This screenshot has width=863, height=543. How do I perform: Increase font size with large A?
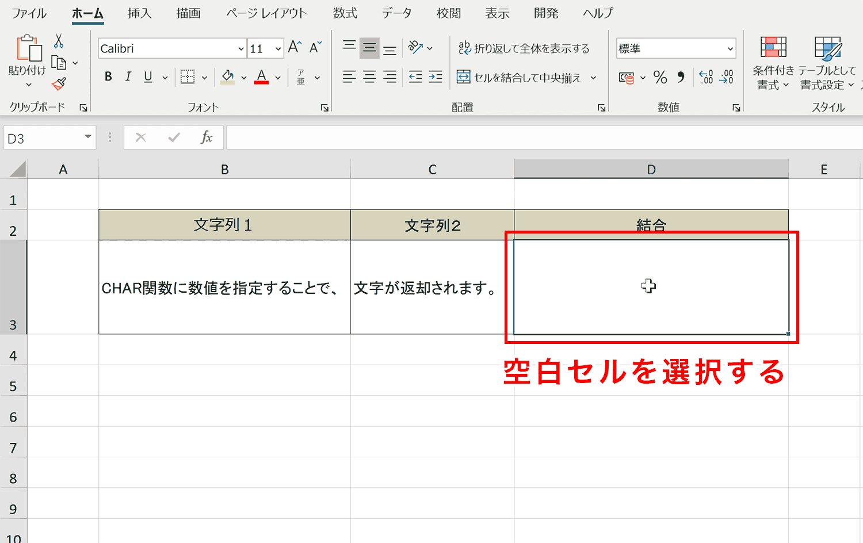point(295,47)
